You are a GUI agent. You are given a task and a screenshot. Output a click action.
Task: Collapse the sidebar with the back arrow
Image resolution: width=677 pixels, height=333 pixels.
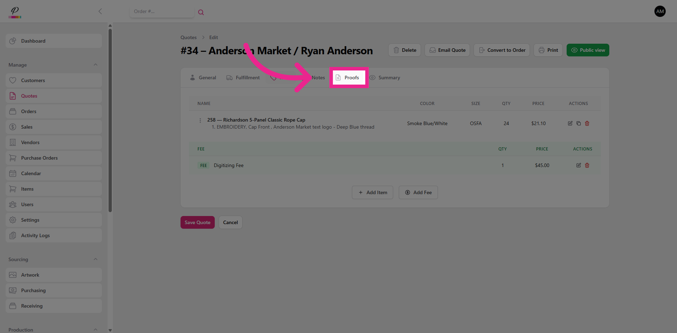[100, 11]
